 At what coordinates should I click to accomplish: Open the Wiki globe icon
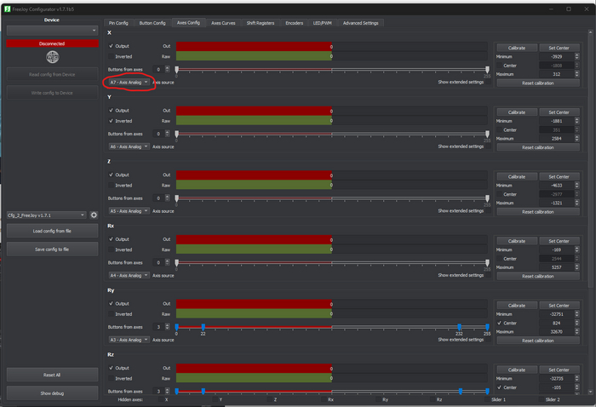tap(53, 57)
